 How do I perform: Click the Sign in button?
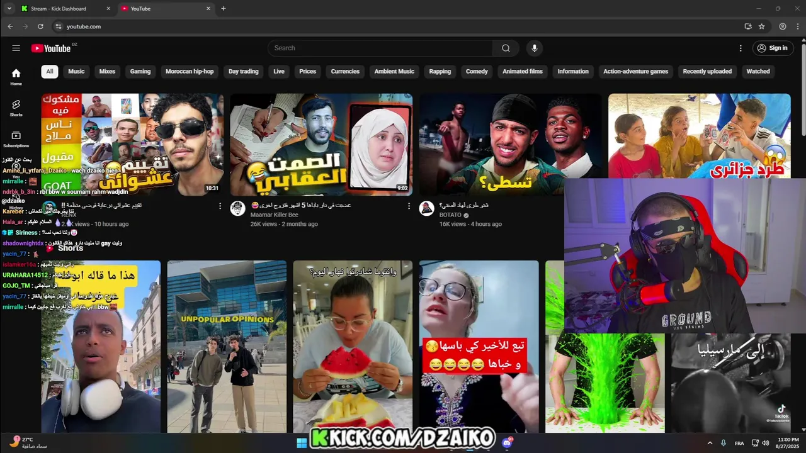773,48
